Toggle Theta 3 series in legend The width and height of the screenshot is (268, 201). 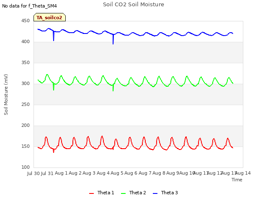coord(165,193)
